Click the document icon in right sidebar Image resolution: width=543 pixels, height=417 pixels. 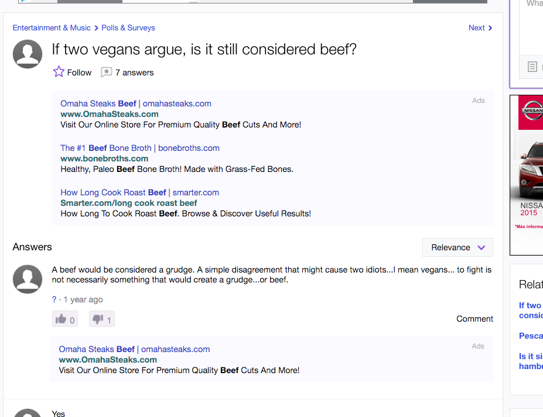click(x=532, y=67)
